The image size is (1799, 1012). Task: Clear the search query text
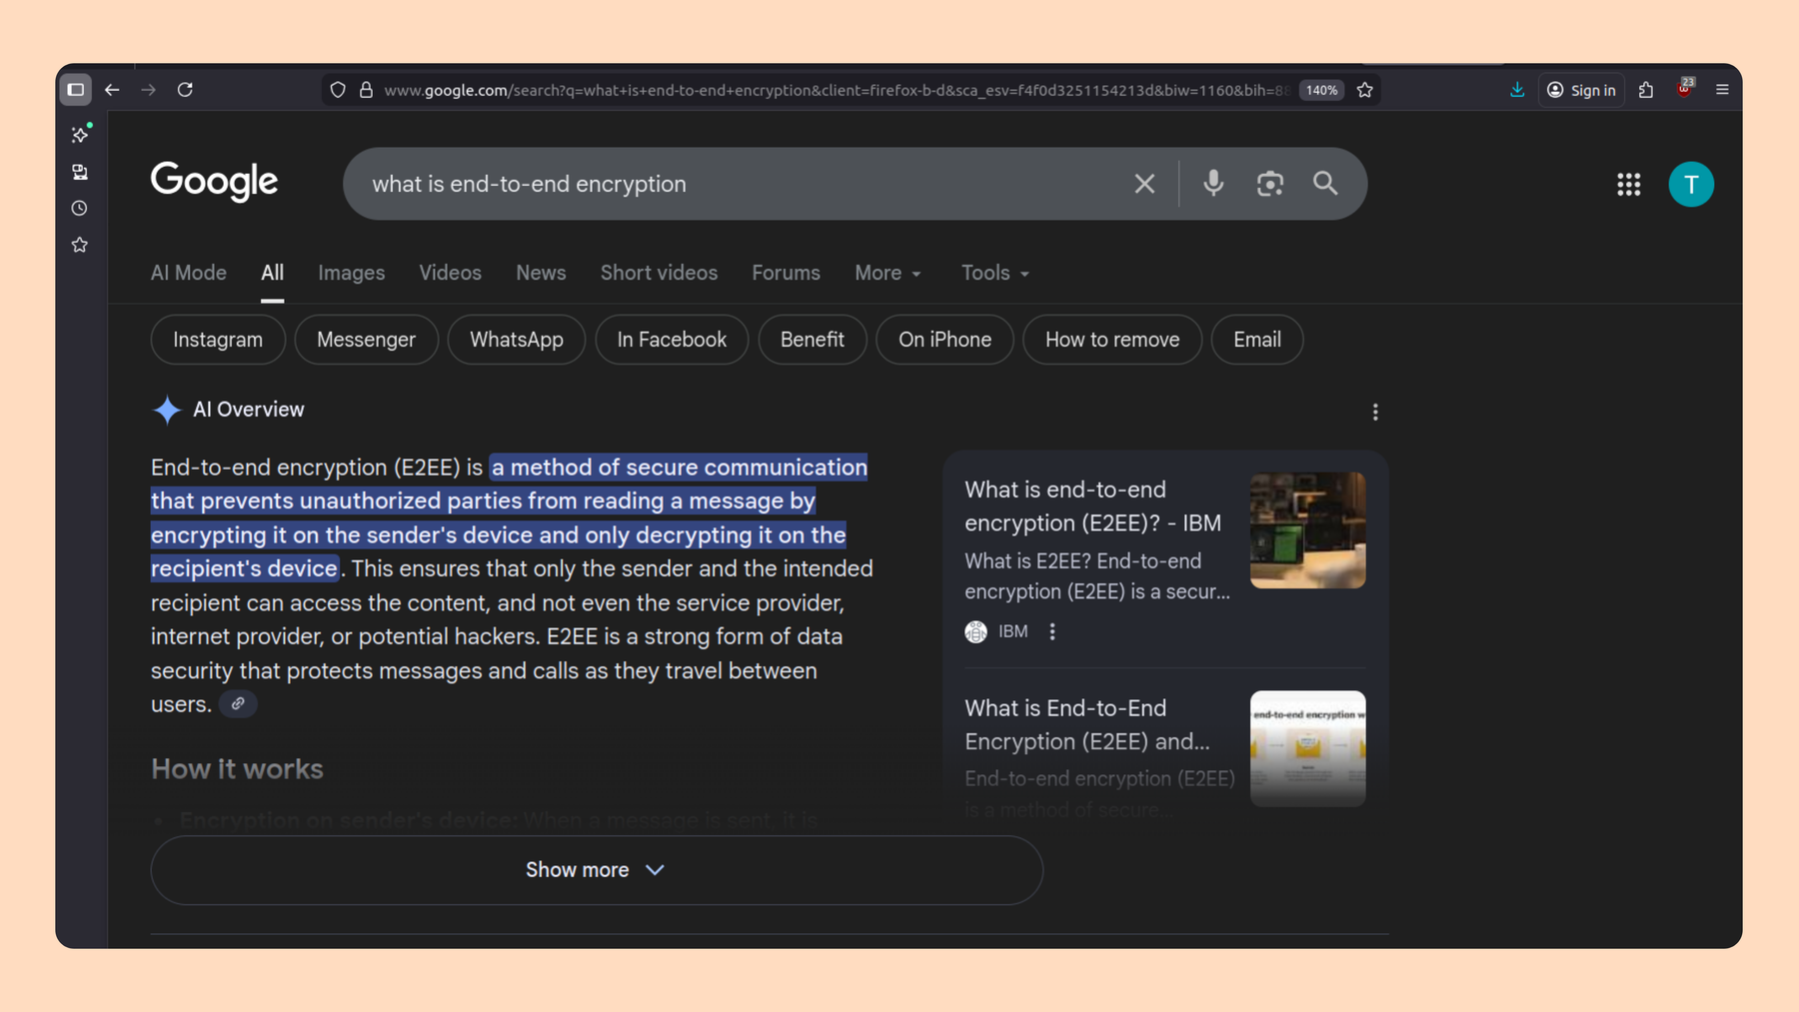click(x=1144, y=184)
